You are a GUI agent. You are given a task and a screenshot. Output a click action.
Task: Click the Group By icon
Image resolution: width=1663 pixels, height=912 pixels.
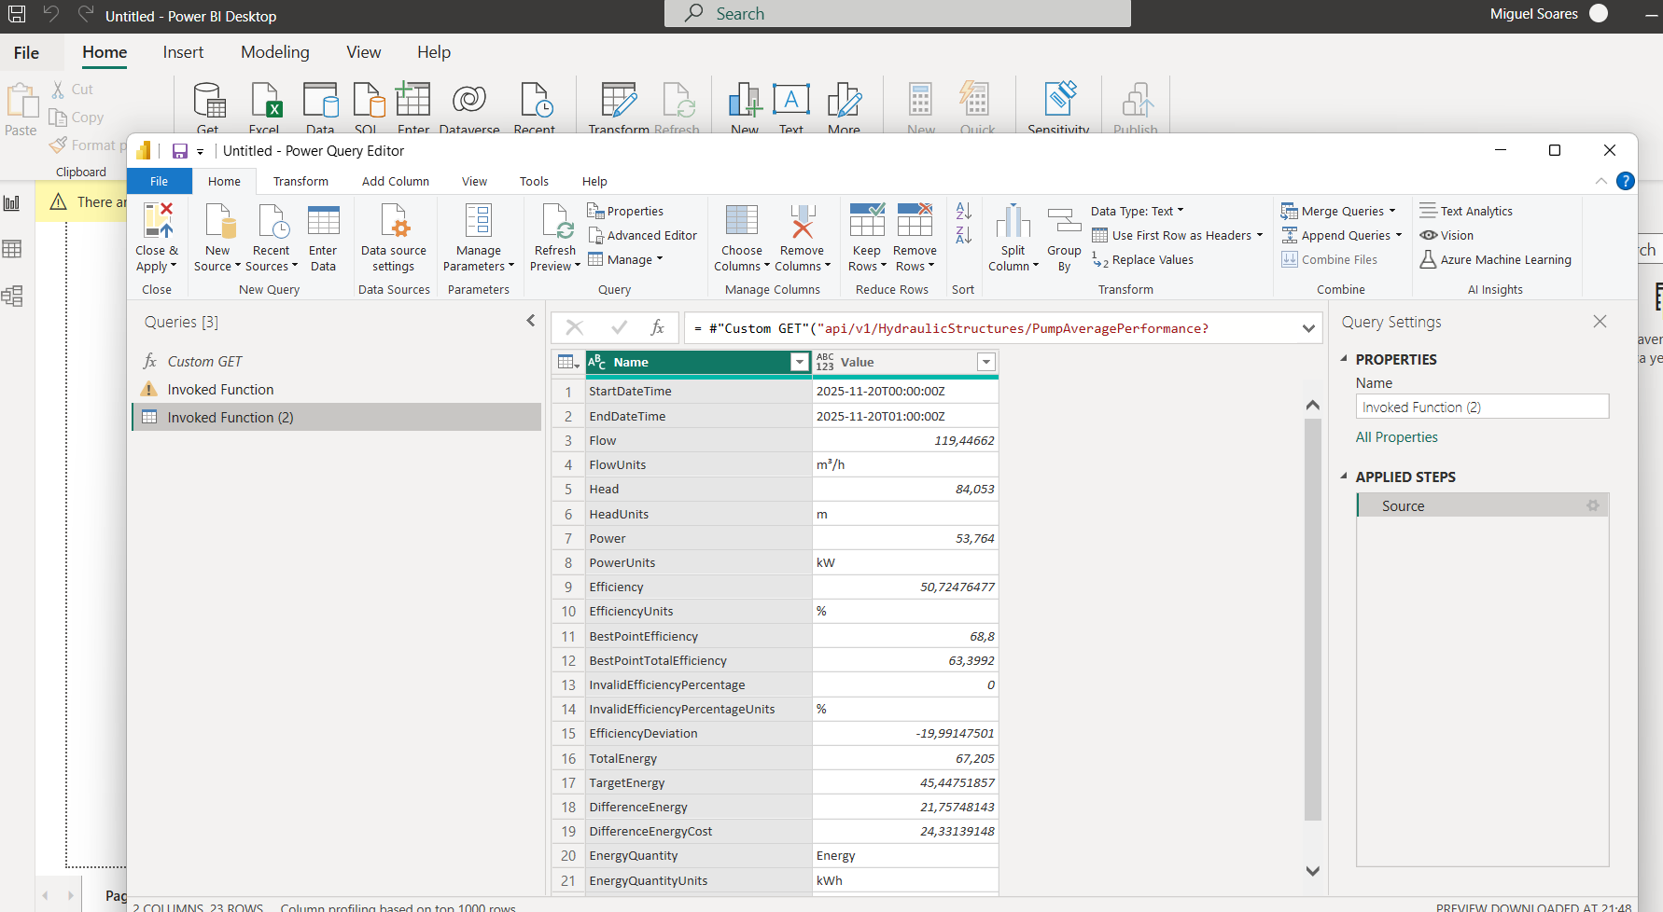click(1064, 224)
